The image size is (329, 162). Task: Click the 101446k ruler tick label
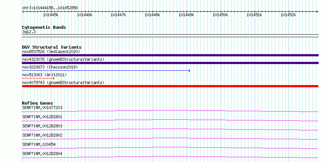[85, 15]
